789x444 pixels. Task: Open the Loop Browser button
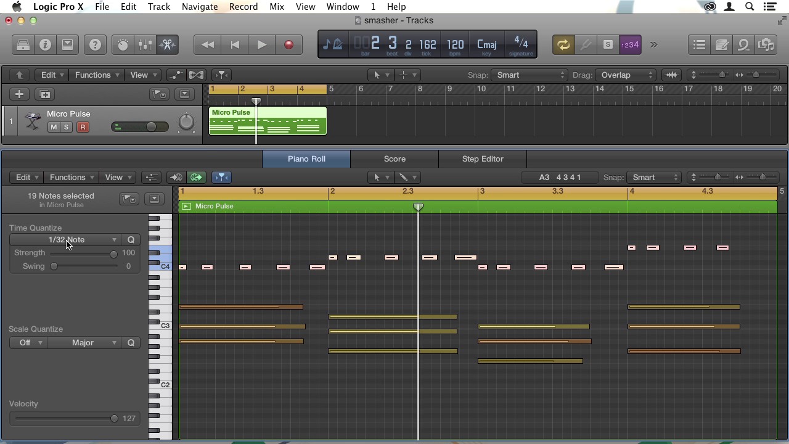tap(743, 45)
